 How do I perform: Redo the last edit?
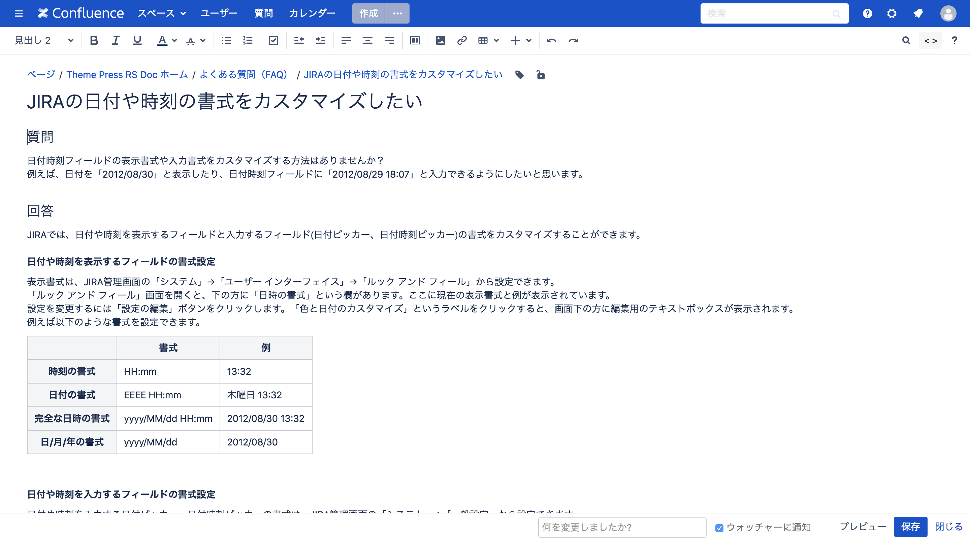click(x=573, y=40)
